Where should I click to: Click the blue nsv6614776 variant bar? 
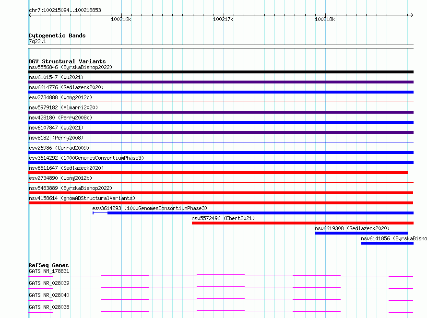(x=221, y=92)
